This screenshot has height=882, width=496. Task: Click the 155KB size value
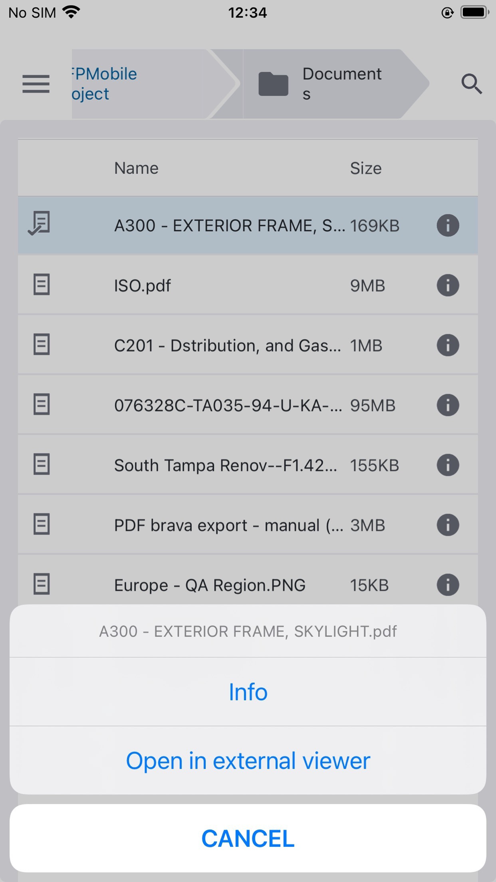pos(374,465)
